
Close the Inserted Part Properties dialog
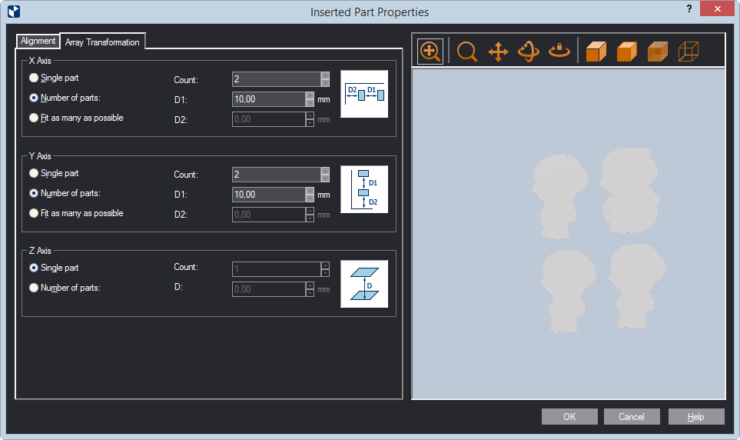tap(717, 8)
